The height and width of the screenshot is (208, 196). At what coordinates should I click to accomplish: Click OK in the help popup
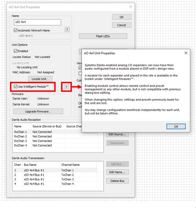coord(176,126)
